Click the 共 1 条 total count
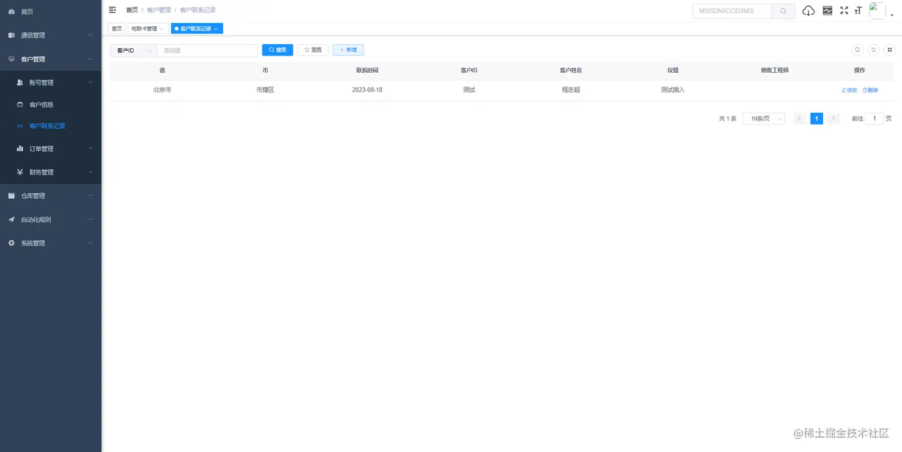 [x=728, y=119]
